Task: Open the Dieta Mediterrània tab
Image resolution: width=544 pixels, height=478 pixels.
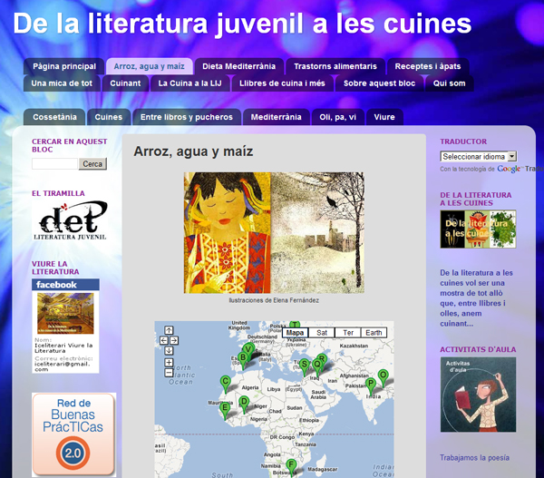Action: coord(238,66)
